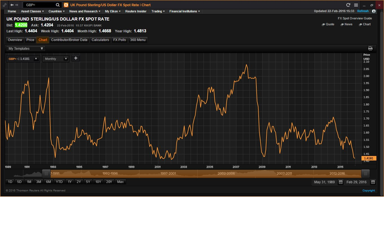Viewport: 384px width, 242px height.
Task: Open the FX Polls tab
Action: pyautogui.click(x=119, y=40)
